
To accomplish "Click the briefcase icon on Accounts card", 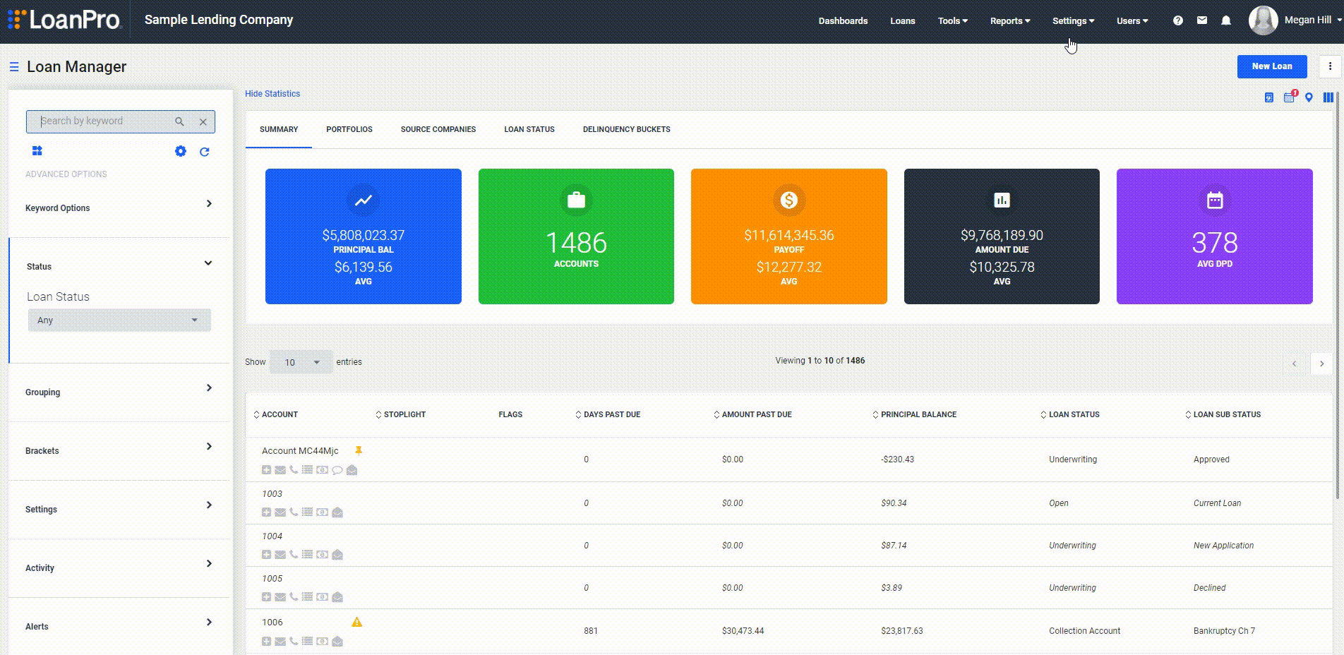I will pos(576,200).
